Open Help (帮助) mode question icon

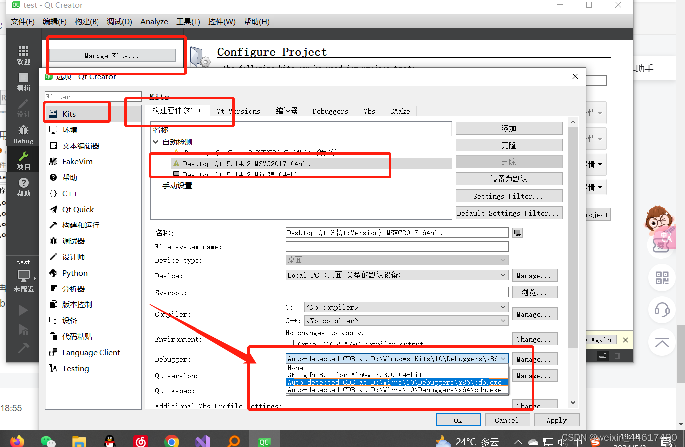pos(24,183)
